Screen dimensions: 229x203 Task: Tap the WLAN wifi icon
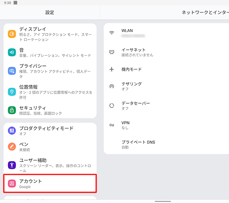[x=112, y=33]
